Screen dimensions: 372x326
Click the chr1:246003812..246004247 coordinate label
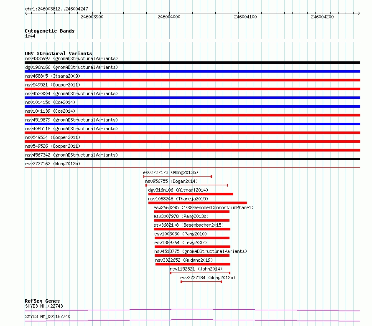point(56,9)
